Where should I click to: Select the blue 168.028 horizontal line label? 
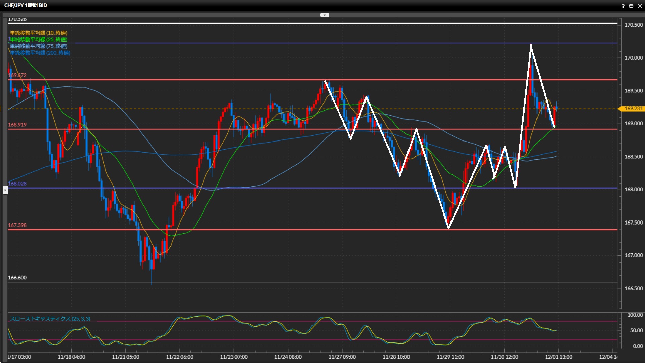17,184
